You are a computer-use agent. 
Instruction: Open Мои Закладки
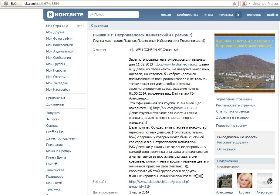[57, 83]
